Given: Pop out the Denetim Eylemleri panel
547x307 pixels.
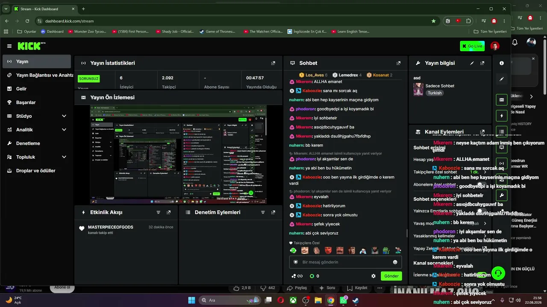Looking at the screenshot, I should [x=273, y=212].
